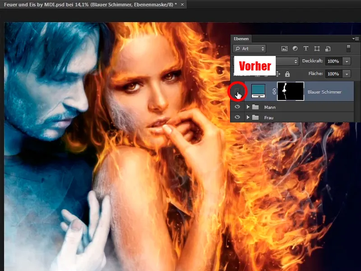This screenshot has height=271, width=361.
Task: Expand the Mann layer group
Action: [248, 107]
